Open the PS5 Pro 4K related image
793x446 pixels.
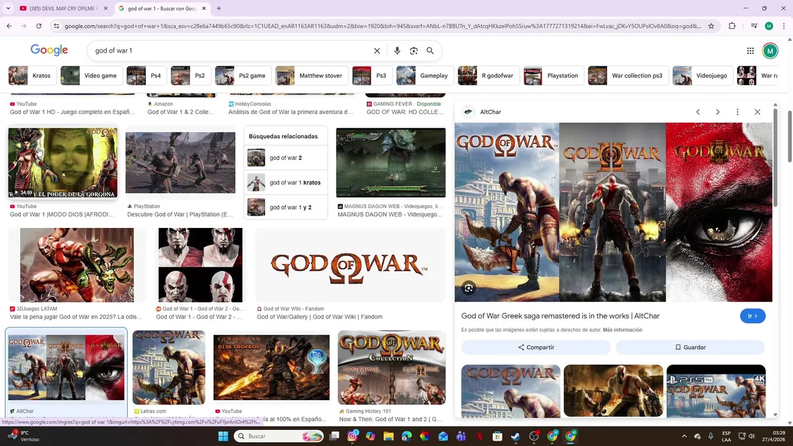716,391
